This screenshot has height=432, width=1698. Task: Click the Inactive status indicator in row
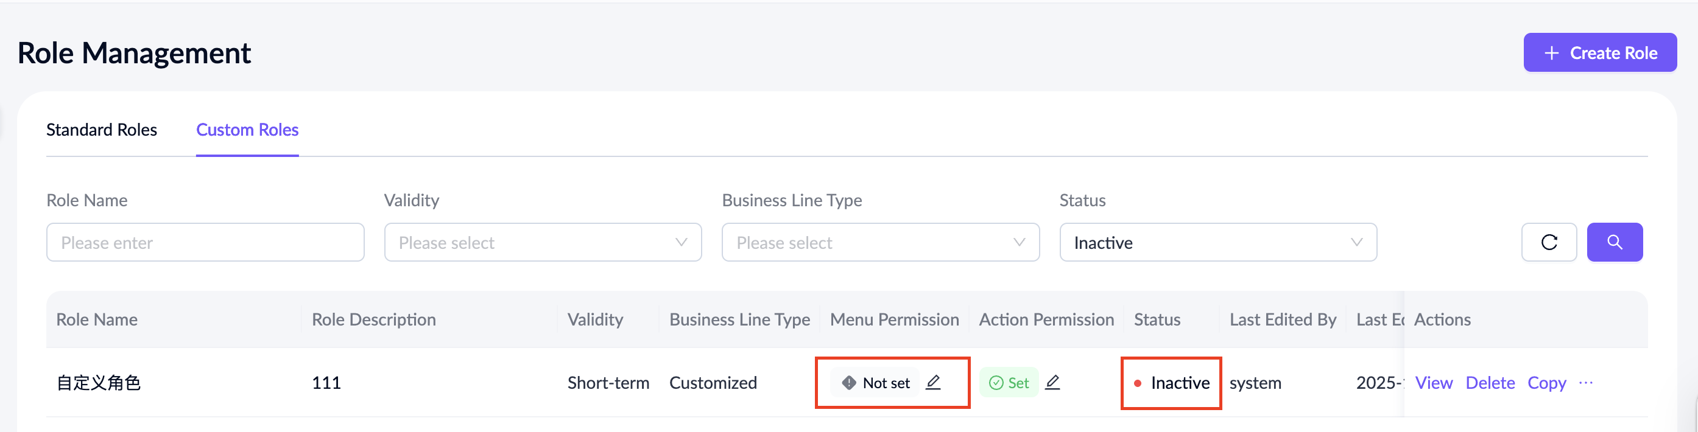coord(1171,383)
